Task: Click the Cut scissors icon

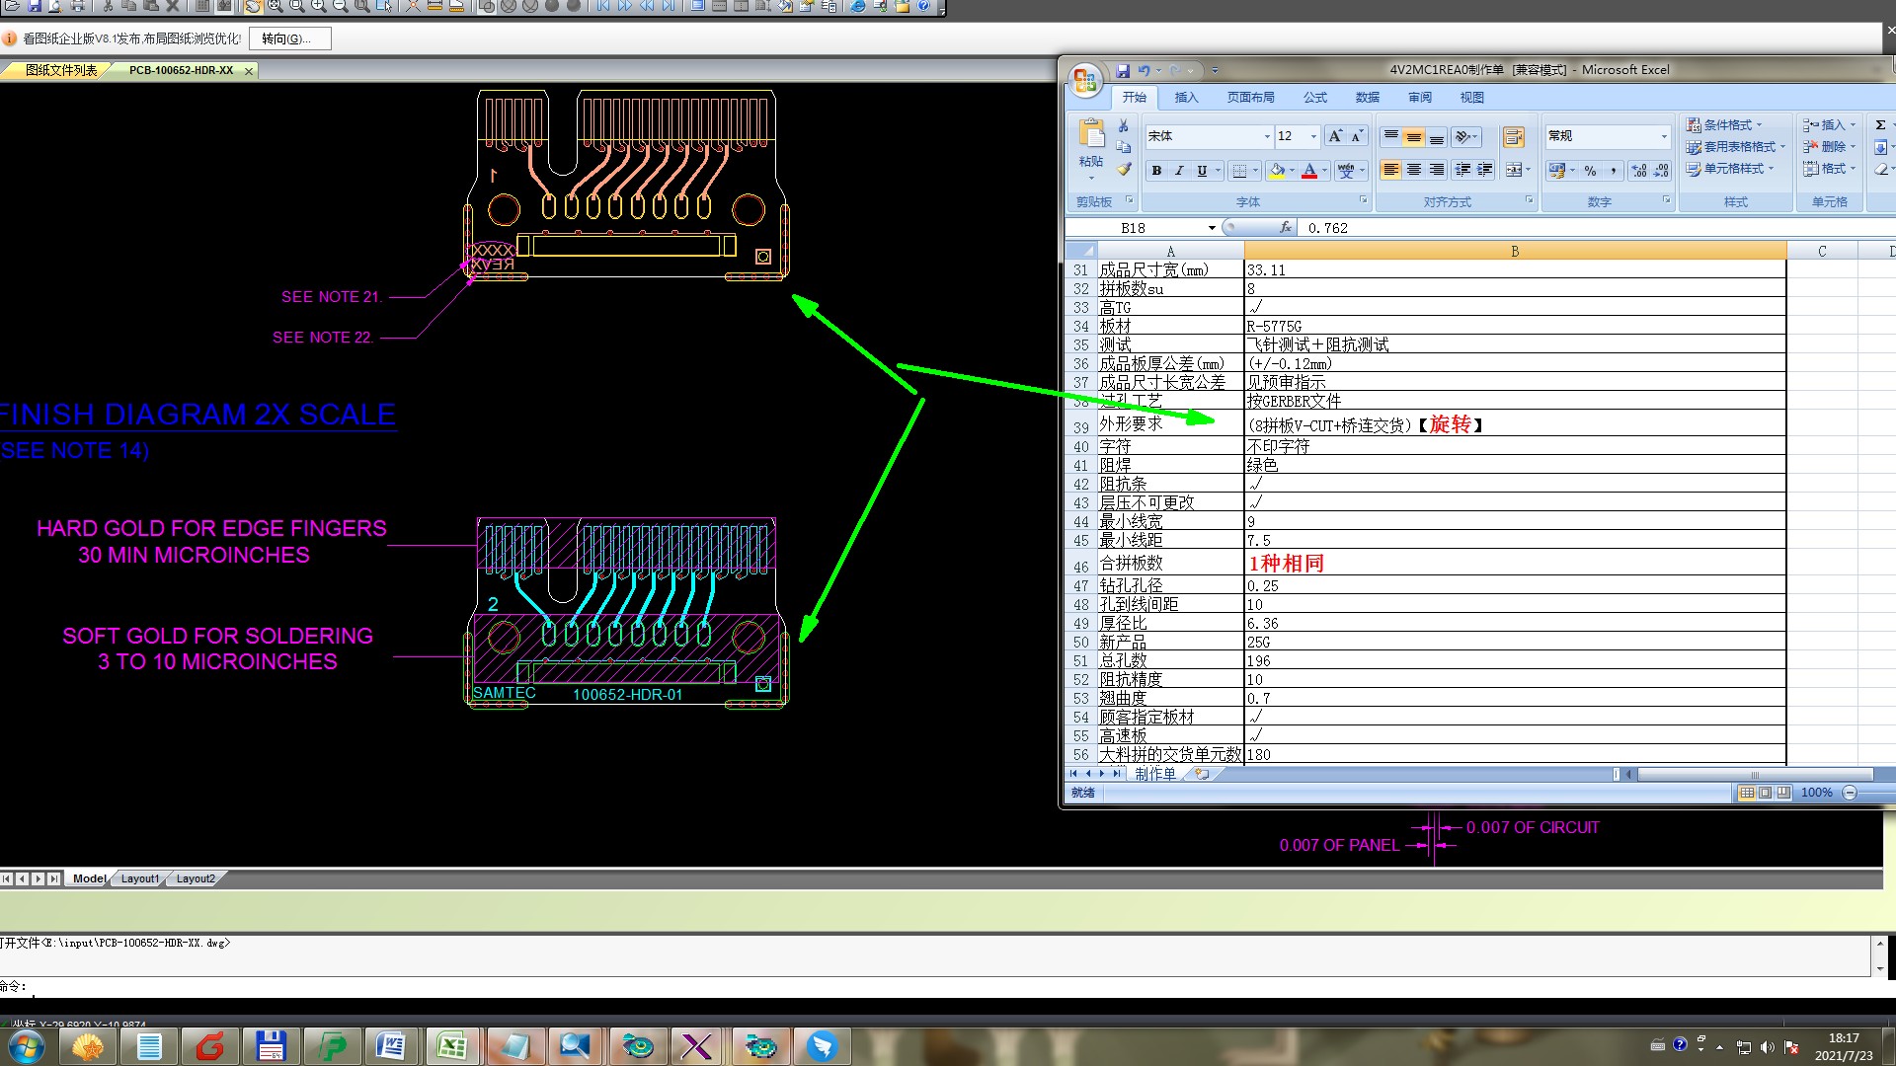Action: coord(1123,125)
